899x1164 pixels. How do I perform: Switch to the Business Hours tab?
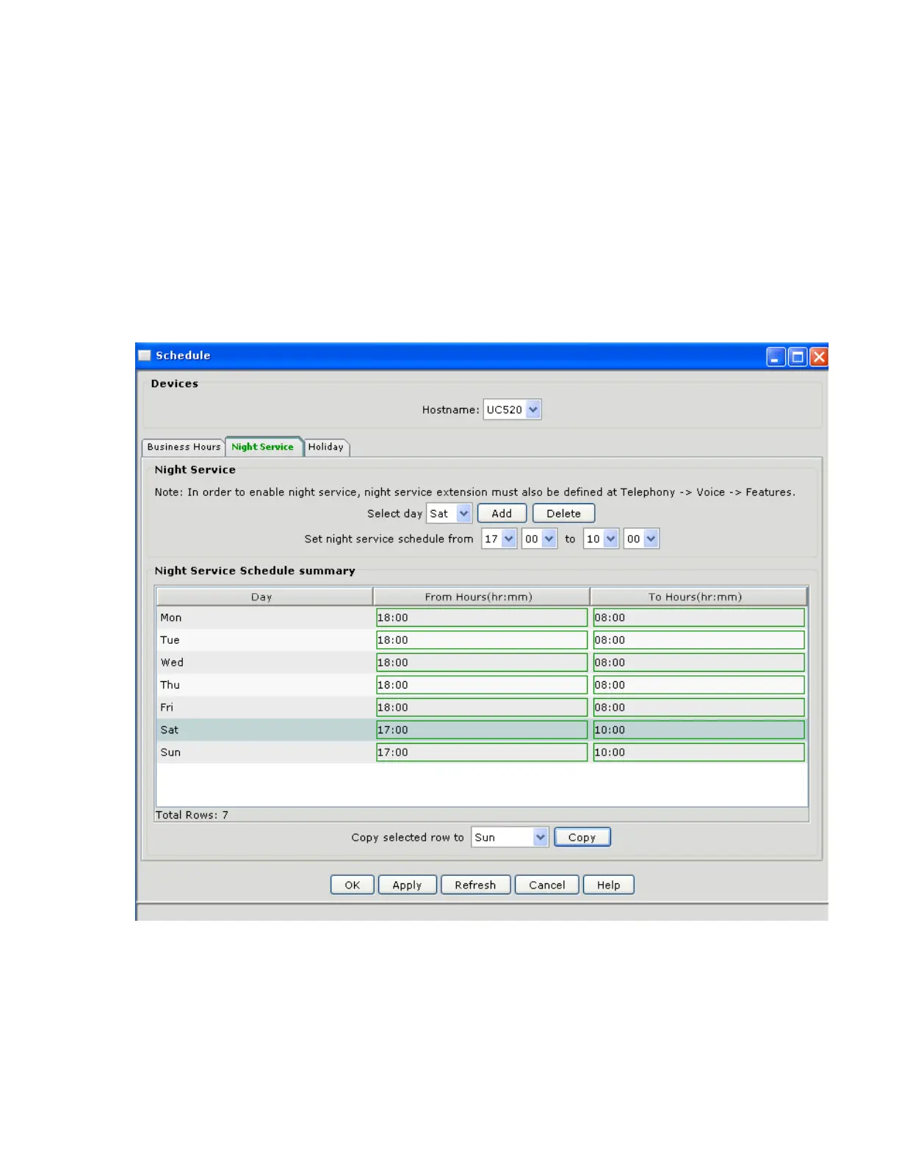coord(184,447)
